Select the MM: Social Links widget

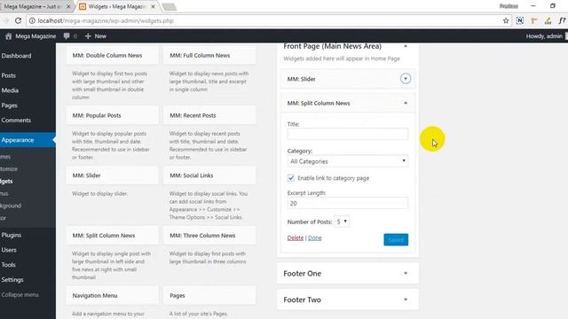[x=209, y=175]
